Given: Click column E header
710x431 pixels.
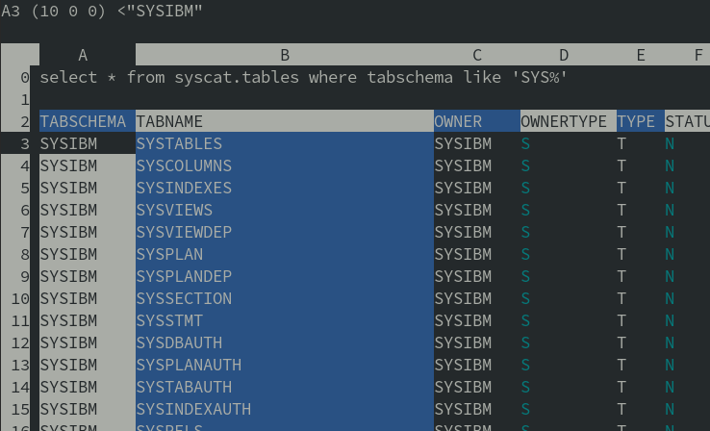Looking at the screenshot, I should coord(641,56).
